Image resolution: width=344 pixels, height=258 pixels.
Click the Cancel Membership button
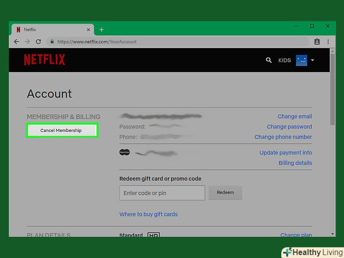61,130
